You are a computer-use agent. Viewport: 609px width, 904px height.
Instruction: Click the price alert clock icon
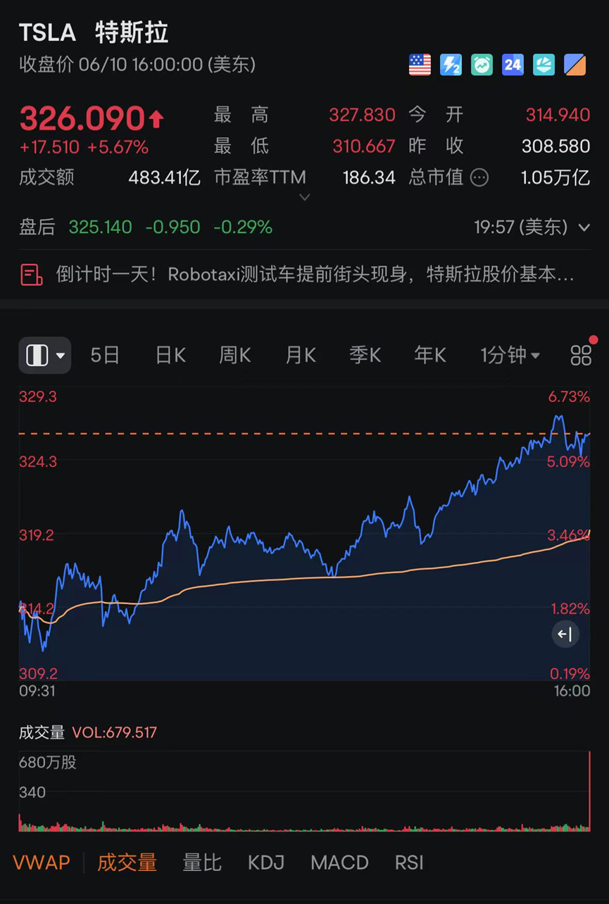482,65
